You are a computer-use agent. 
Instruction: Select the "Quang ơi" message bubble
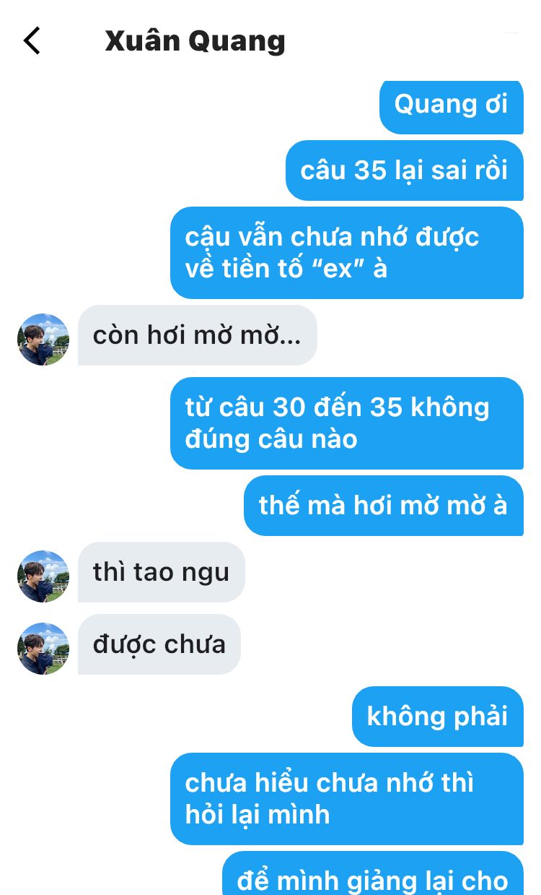[x=452, y=106]
